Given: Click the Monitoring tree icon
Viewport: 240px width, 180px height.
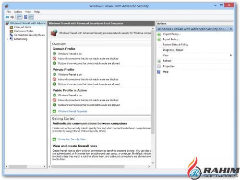Looking at the screenshot, I should 12,39.
